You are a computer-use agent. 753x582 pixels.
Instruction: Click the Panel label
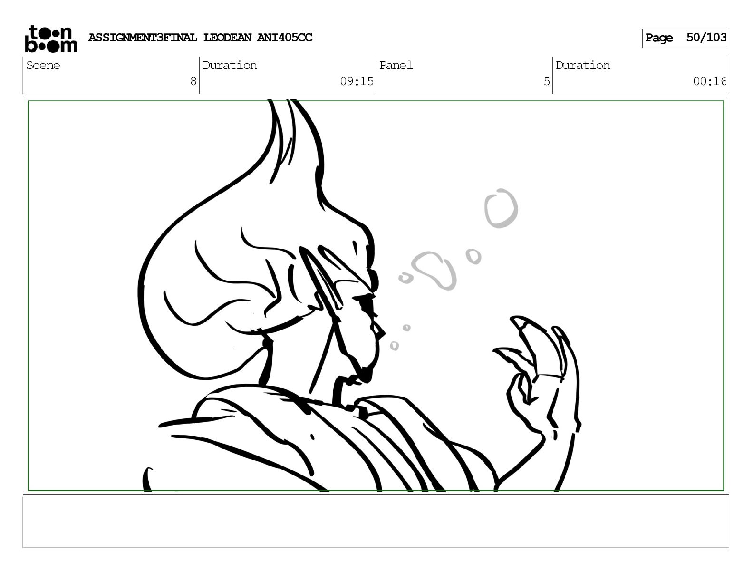pyautogui.click(x=396, y=65)
